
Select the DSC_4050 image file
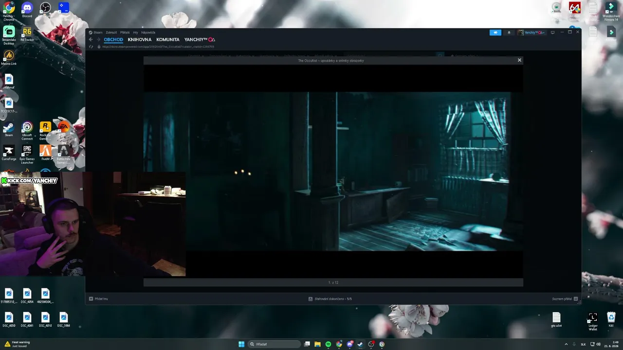pyautogui.click(x=9, y=320)
